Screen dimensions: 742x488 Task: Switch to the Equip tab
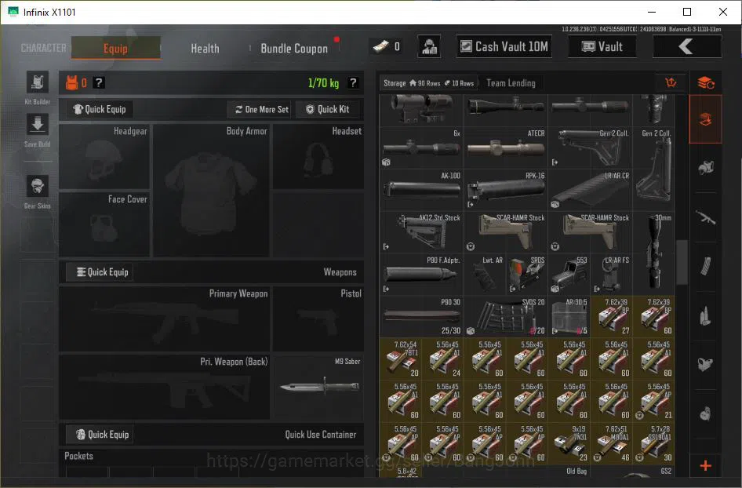[x=115, y=48]
